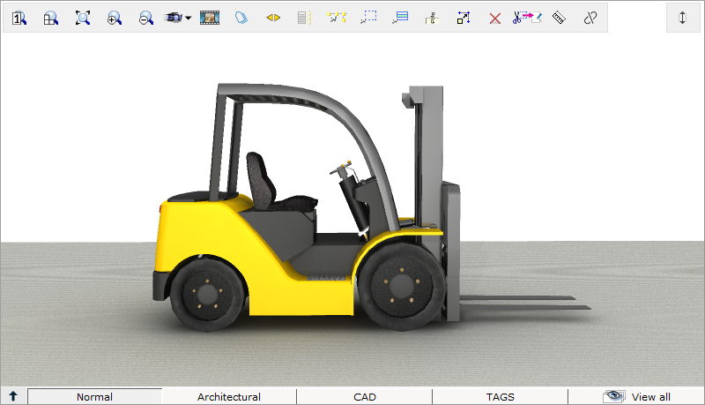Select the yellow node path editing icon
This screenshot has width=705, height=405.
tap(337, 18)
